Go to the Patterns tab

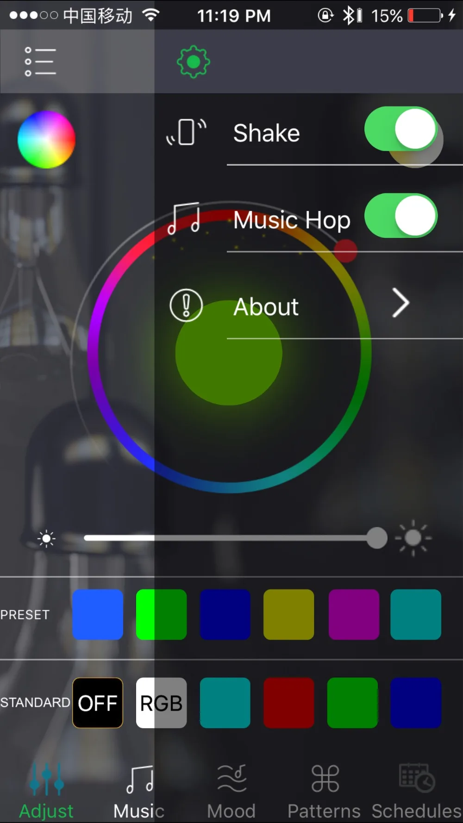tap(324, 792)
